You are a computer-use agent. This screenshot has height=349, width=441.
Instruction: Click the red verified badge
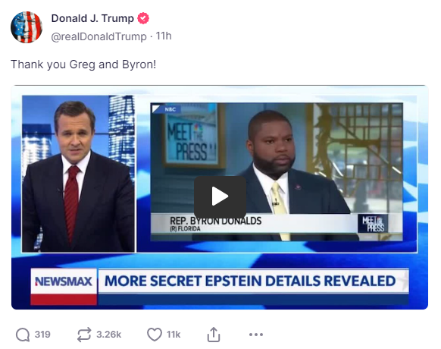143,19
